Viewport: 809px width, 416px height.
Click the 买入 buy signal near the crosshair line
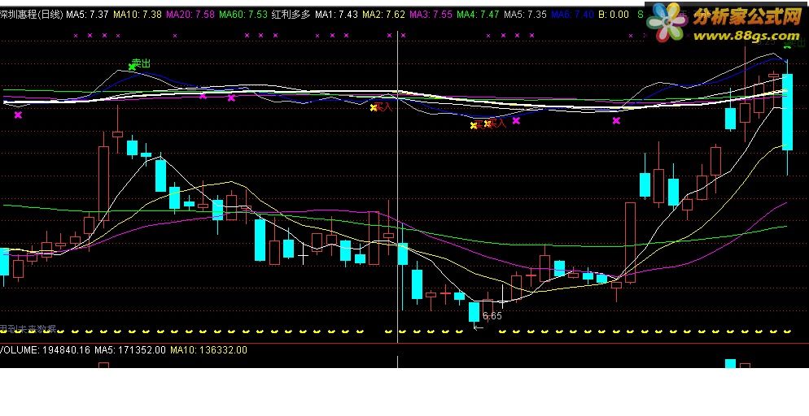coord(383,107)
